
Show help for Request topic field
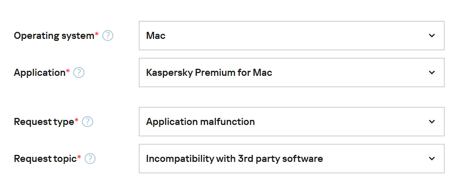[x=90, y=159]
